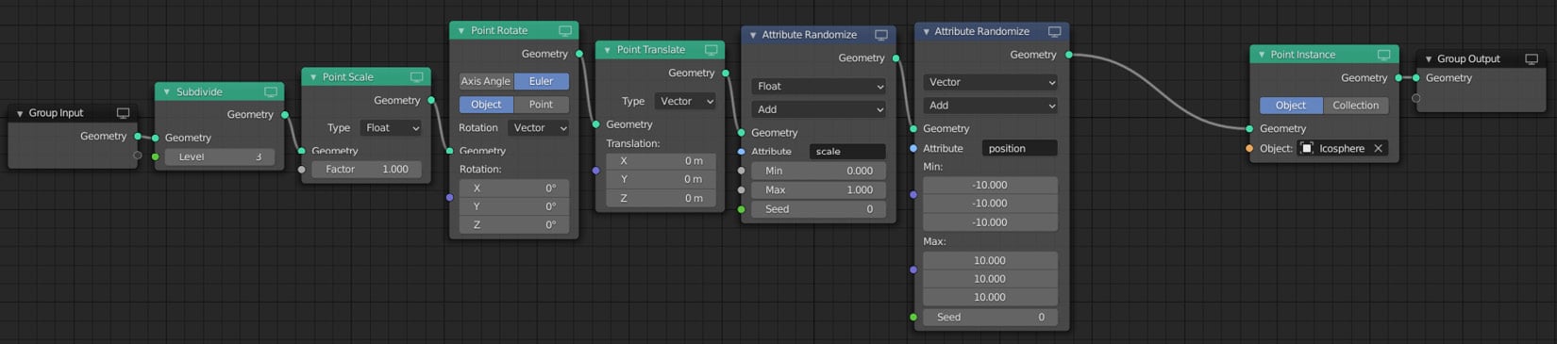Viewport: 1557px width, 344px height.
Task: Click the Point Scale node preview icon
Action: pos(416,77)
